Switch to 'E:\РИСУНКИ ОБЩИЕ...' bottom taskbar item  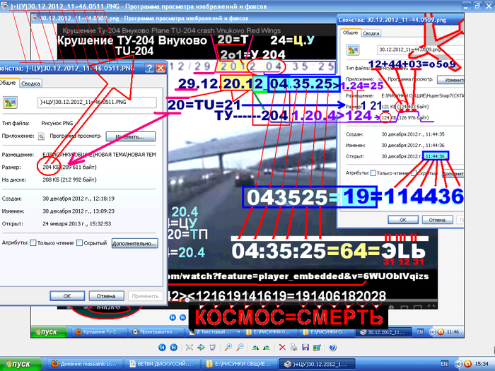point(239,364)
